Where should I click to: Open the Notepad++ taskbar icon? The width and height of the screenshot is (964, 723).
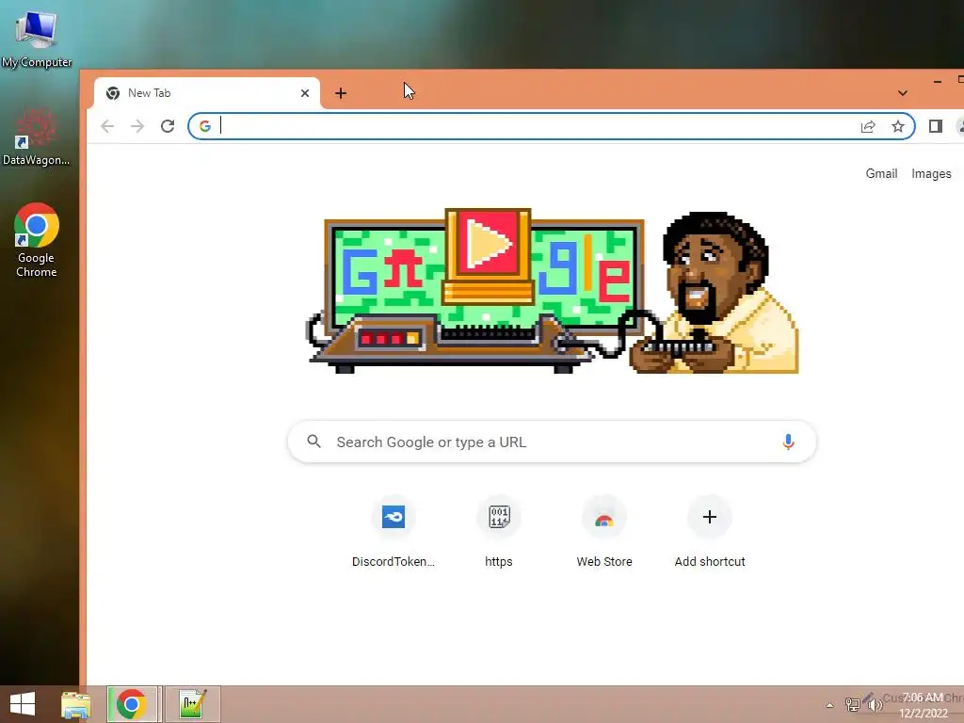pyautogui.click(x=192, y=704)
